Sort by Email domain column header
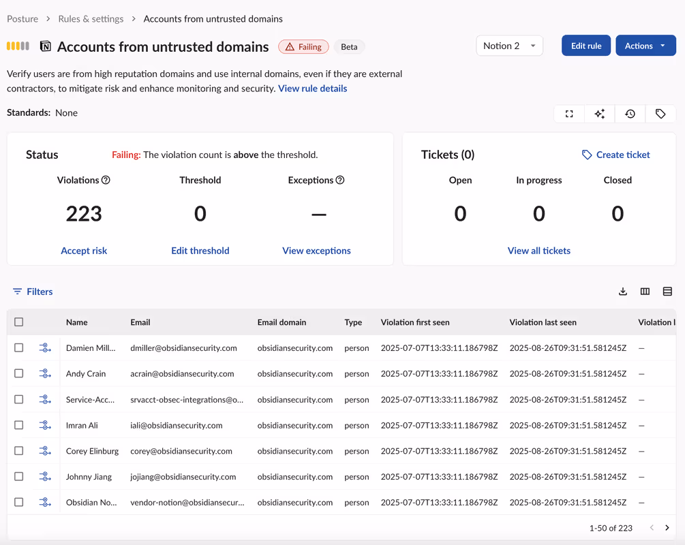 [281, 322]
